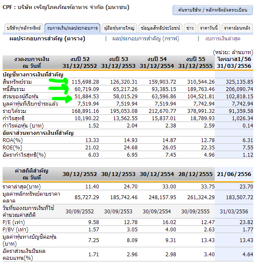This screenshot has width=258, height=264.
Task: Click the ค้นหาบริษัท / หลักทรัพย์จดทะเบียน button
Action: tap(213, 10)
